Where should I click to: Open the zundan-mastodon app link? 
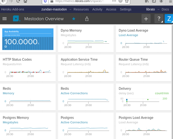coord(54,9)
